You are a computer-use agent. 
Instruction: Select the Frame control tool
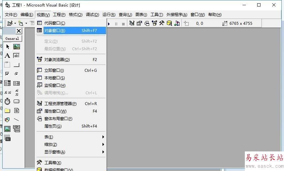coord(8,65)
